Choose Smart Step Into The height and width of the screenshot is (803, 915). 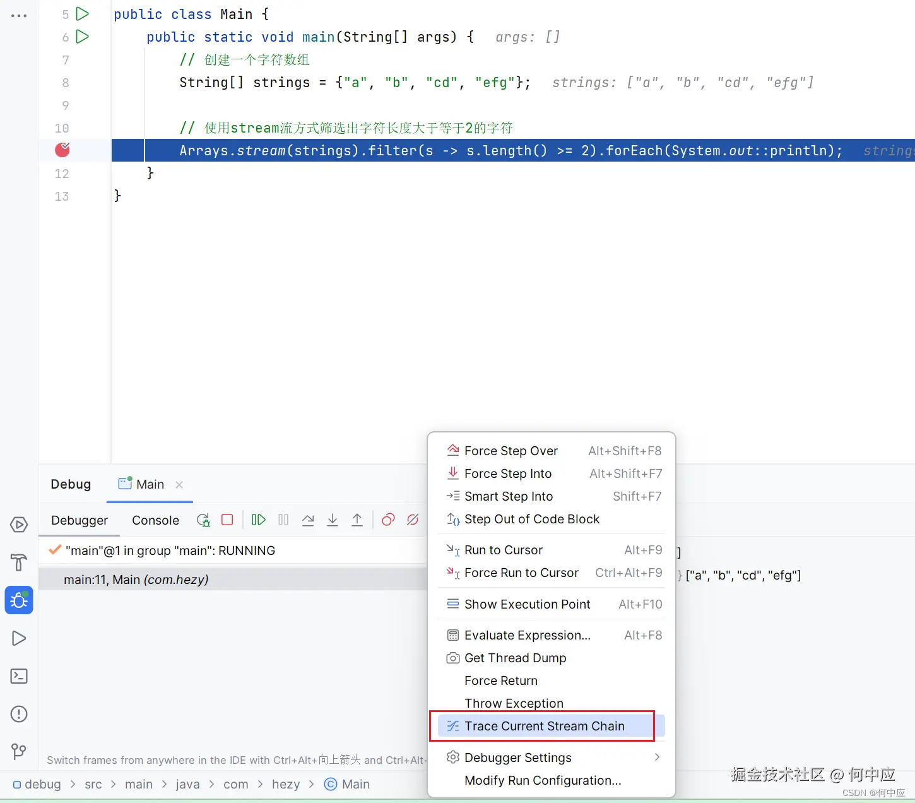(x=552, y=496)
